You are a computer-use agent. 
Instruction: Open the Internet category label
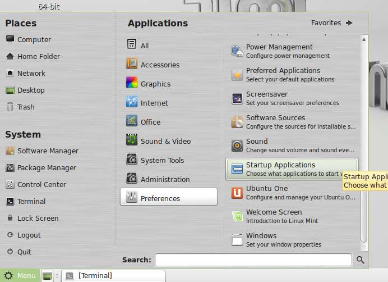point(154,103)
